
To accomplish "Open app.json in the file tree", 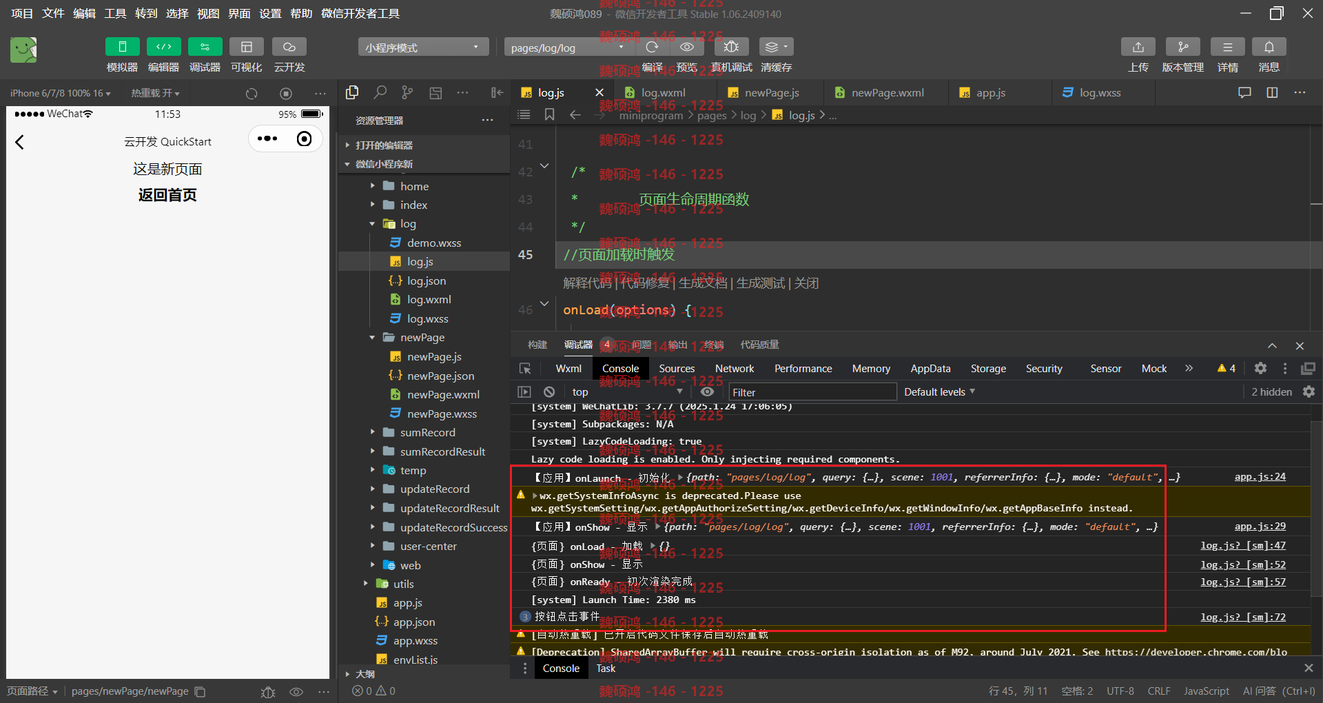I will (x=414, y=622).
